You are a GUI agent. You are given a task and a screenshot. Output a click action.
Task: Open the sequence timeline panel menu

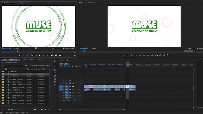pos(70,60)
